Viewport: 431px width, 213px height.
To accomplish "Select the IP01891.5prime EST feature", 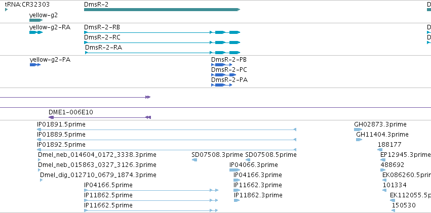I will pos(167,130).
